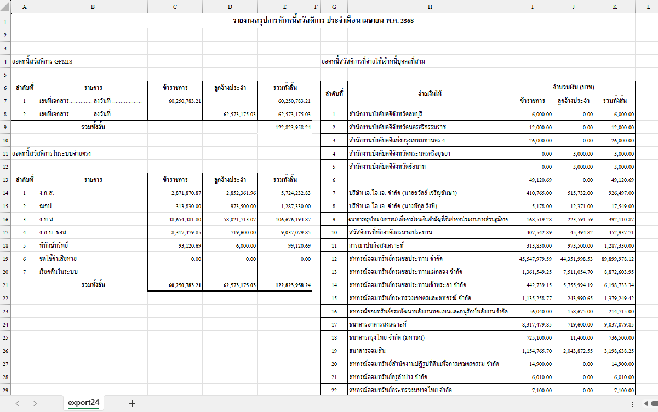Select the cell with value 7,511,054.70
Image resolution: width=658 pixels, height=412 pixels.
pyautogui.click(x=574, y=272)
